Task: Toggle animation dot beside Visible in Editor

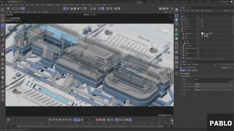Action: pos(180,84)
